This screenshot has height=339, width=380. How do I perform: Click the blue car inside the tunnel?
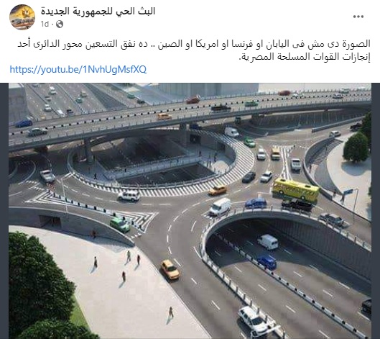coord(267,261)
